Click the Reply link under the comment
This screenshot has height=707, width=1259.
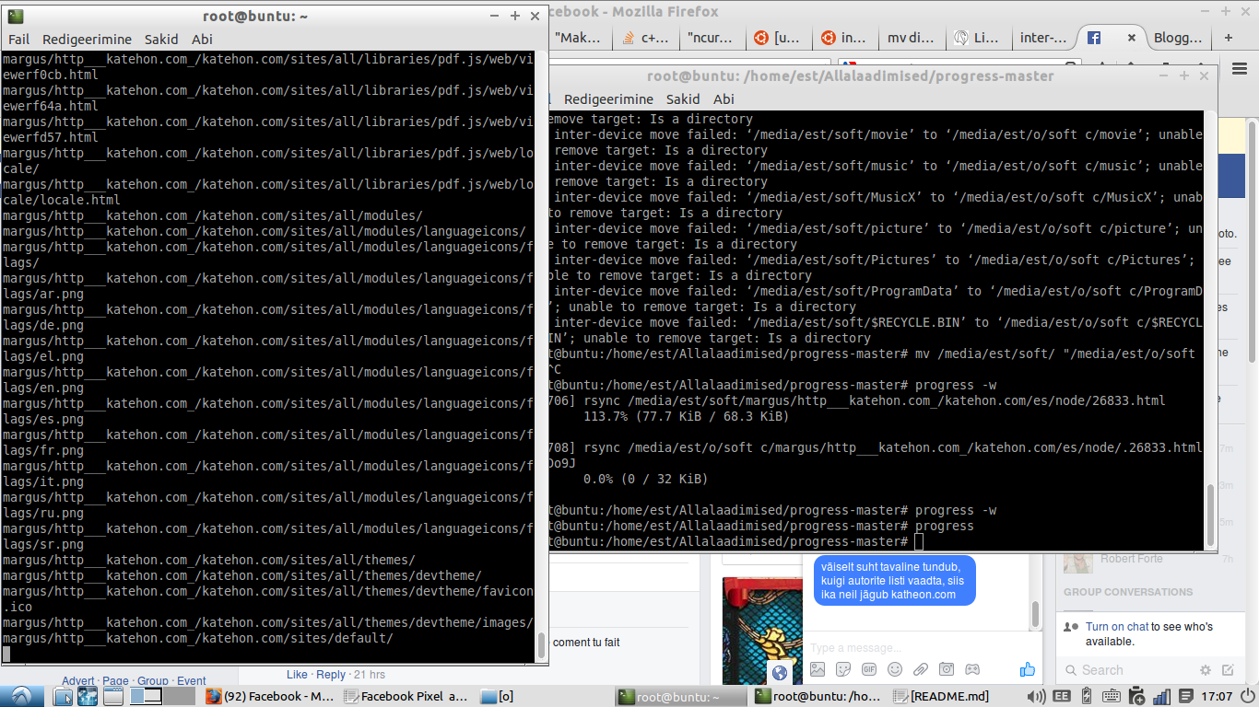(331, 675)
